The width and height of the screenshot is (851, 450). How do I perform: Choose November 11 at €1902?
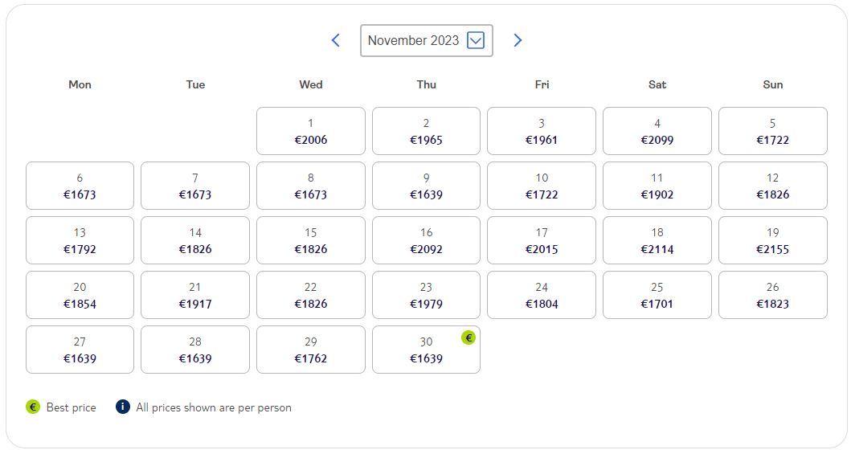point(657,186)
